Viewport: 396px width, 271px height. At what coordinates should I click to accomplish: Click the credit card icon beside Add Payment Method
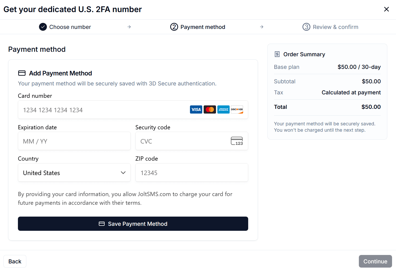click(22, 73)
